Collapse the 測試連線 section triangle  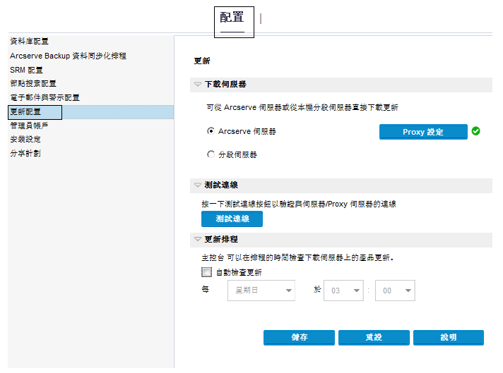(x=198, y=185)
